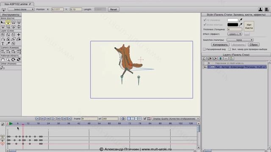271x152 pixels.
Task: Select the Orbit Workspace double-arrow tool
Action: click(x=19, y=60)
